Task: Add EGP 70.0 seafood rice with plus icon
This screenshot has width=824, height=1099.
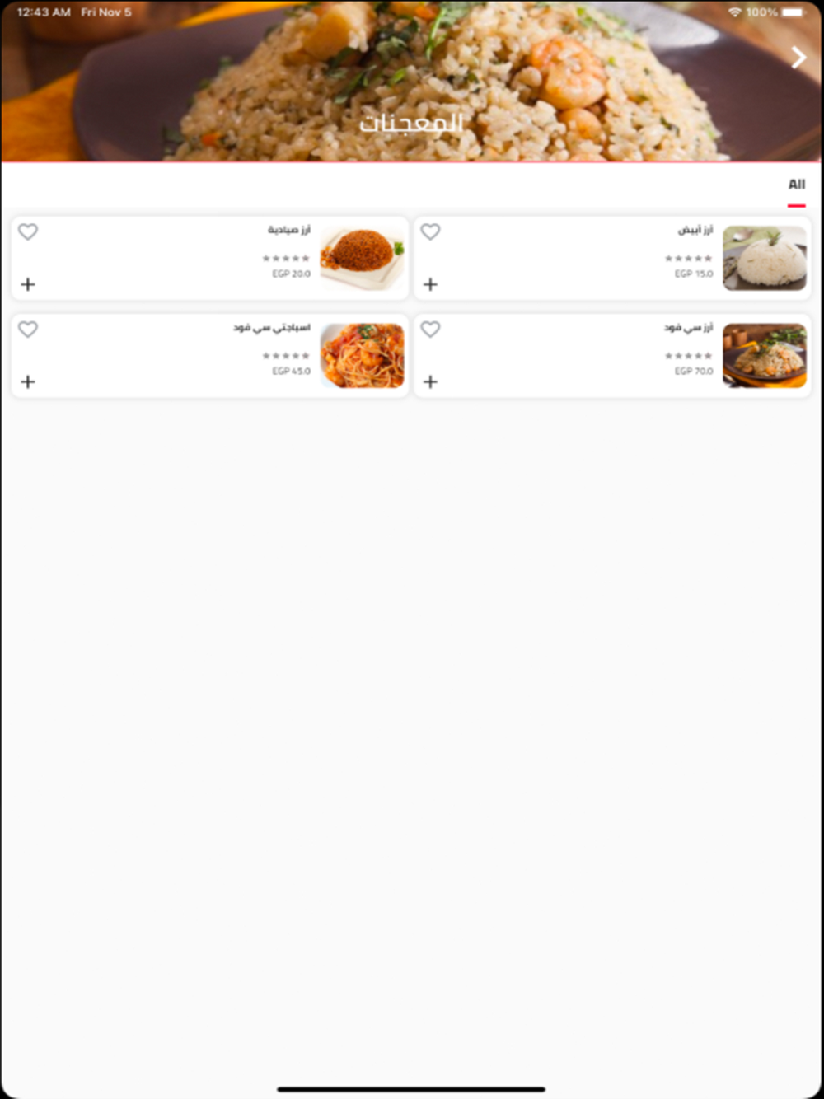Action: point(430,381)
